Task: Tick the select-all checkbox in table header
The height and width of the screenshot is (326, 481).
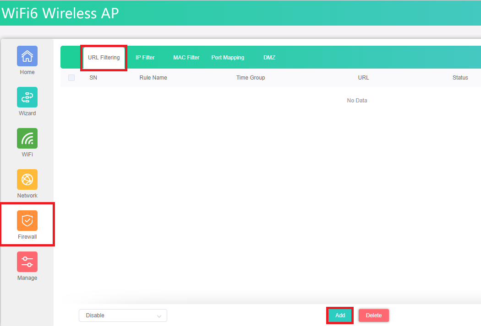Action: 71,78
